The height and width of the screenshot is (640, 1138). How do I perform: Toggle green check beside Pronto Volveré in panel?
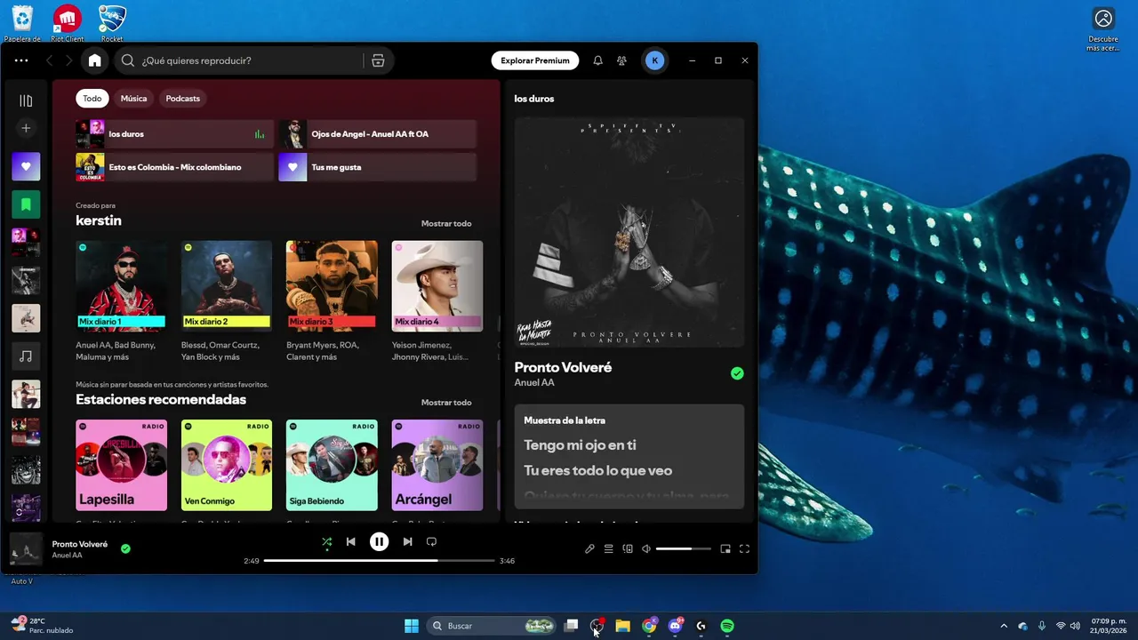737,373
